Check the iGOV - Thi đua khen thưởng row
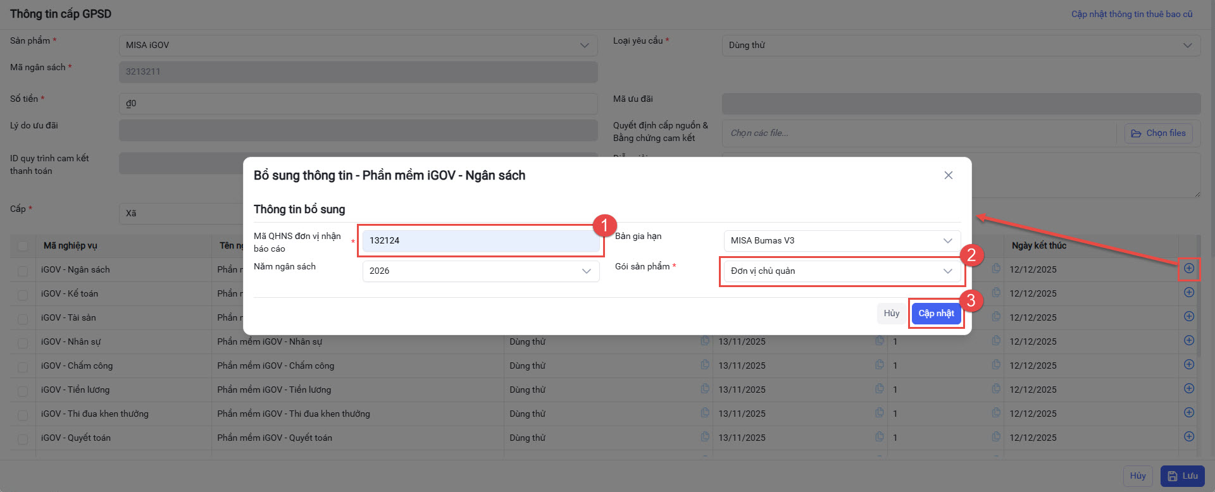This screenshot has width=1215, height=492. click(23, 415)
